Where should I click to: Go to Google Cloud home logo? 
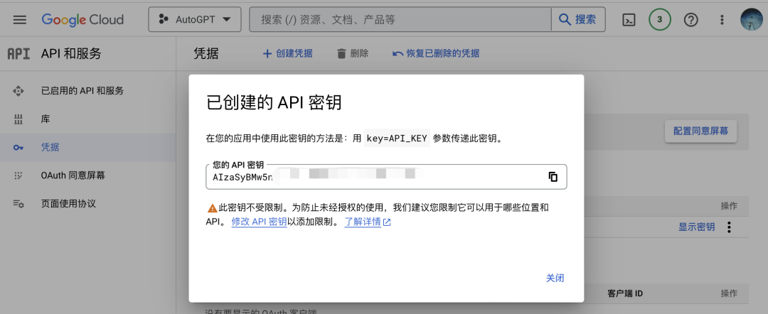point(82,20)
